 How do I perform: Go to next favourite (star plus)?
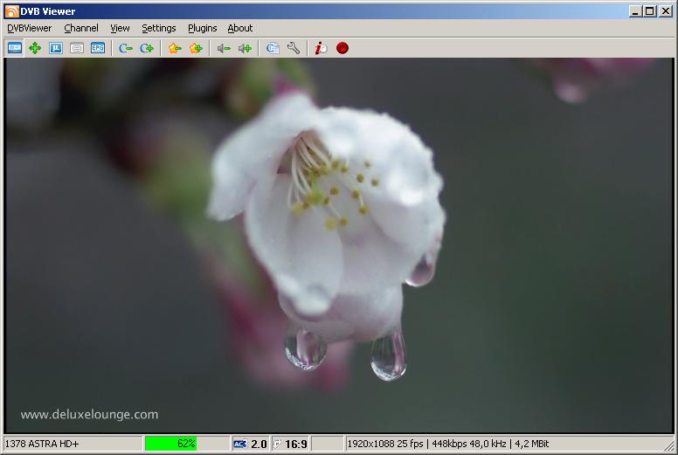point(196,48)
